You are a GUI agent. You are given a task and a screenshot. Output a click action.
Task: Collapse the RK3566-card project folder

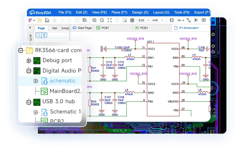point(21,50)
